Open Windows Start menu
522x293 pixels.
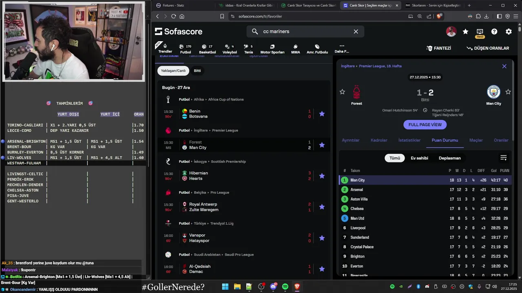pos(225,287)
